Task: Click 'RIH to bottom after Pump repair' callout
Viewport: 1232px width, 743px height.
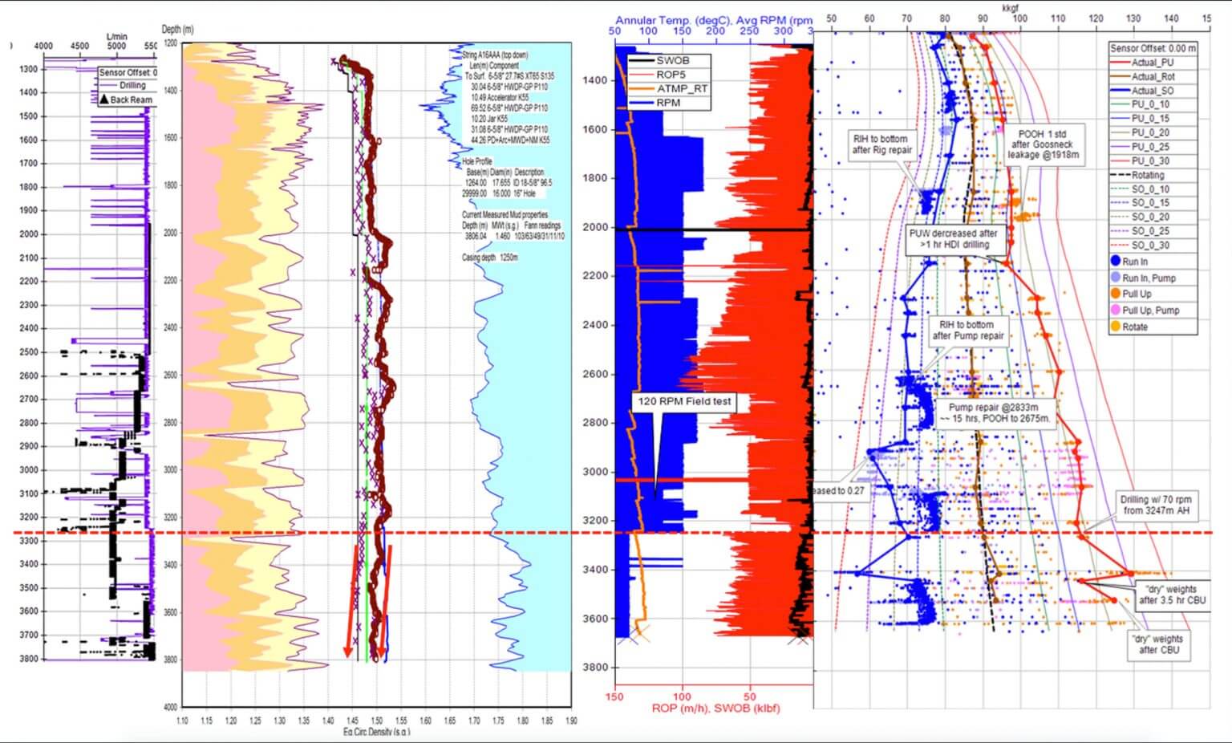Action: pyautogui.click(x=967, y=331)
